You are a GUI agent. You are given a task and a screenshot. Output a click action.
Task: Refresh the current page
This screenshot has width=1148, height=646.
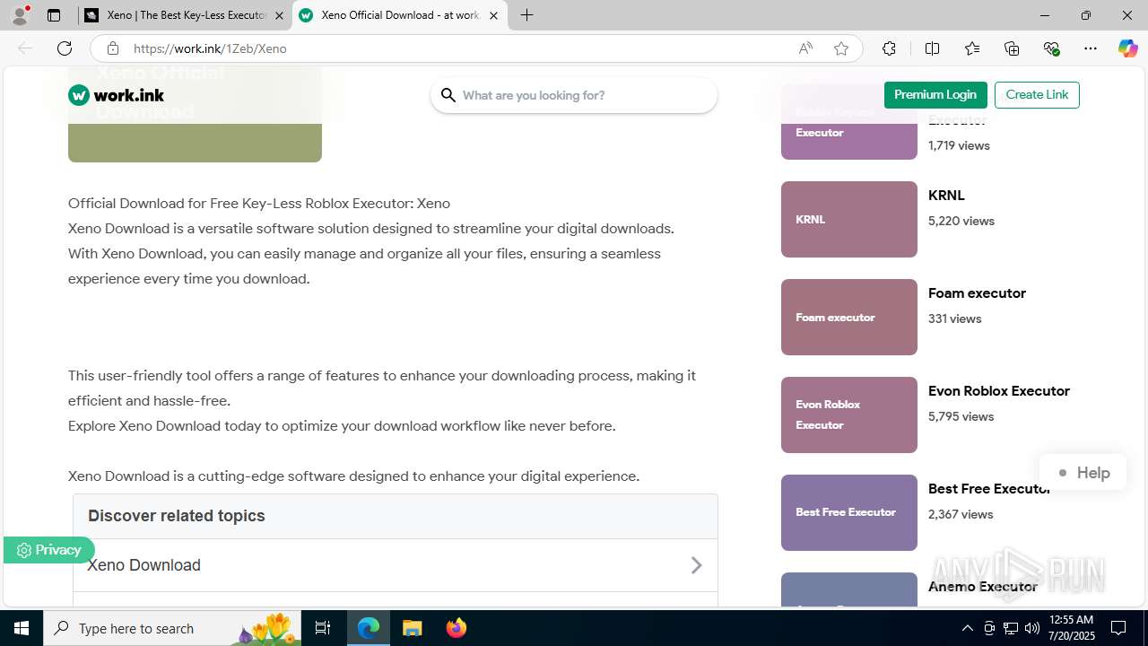tap(65, 48)
